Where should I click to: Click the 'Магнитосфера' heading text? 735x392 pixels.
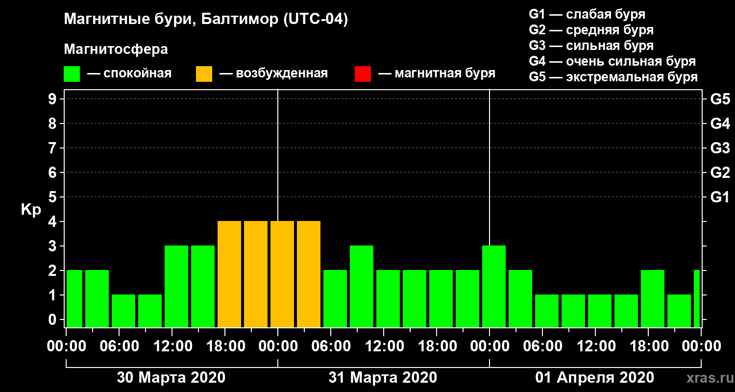point(116,49)
